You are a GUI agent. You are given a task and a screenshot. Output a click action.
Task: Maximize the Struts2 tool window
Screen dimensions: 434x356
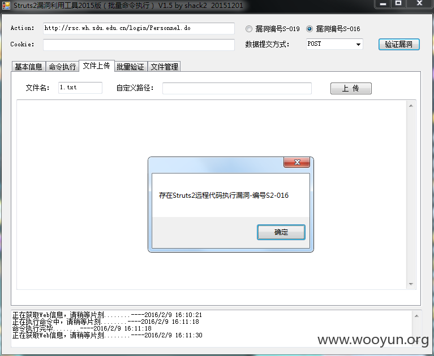398,4
